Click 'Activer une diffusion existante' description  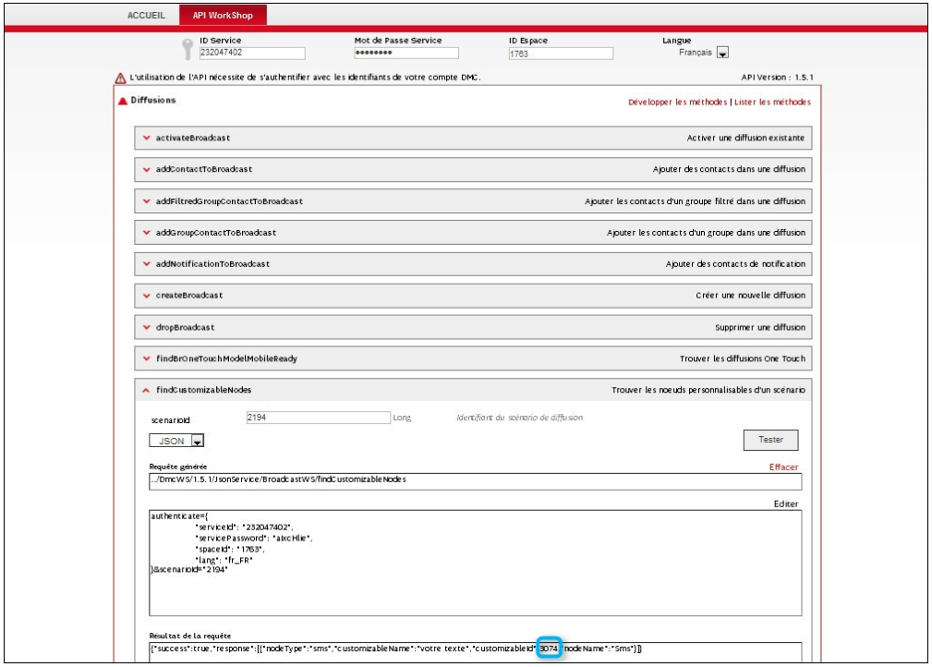click(745, 138)
